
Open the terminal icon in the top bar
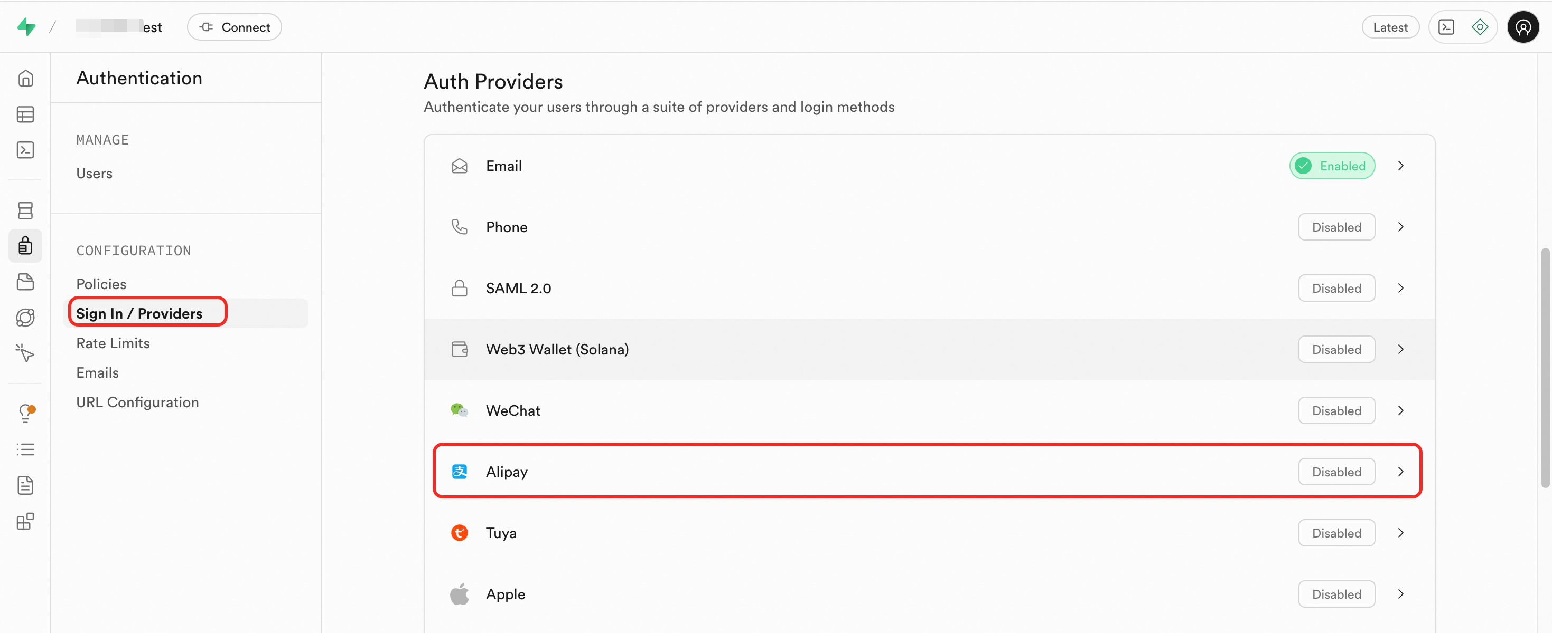point(1446,27)
